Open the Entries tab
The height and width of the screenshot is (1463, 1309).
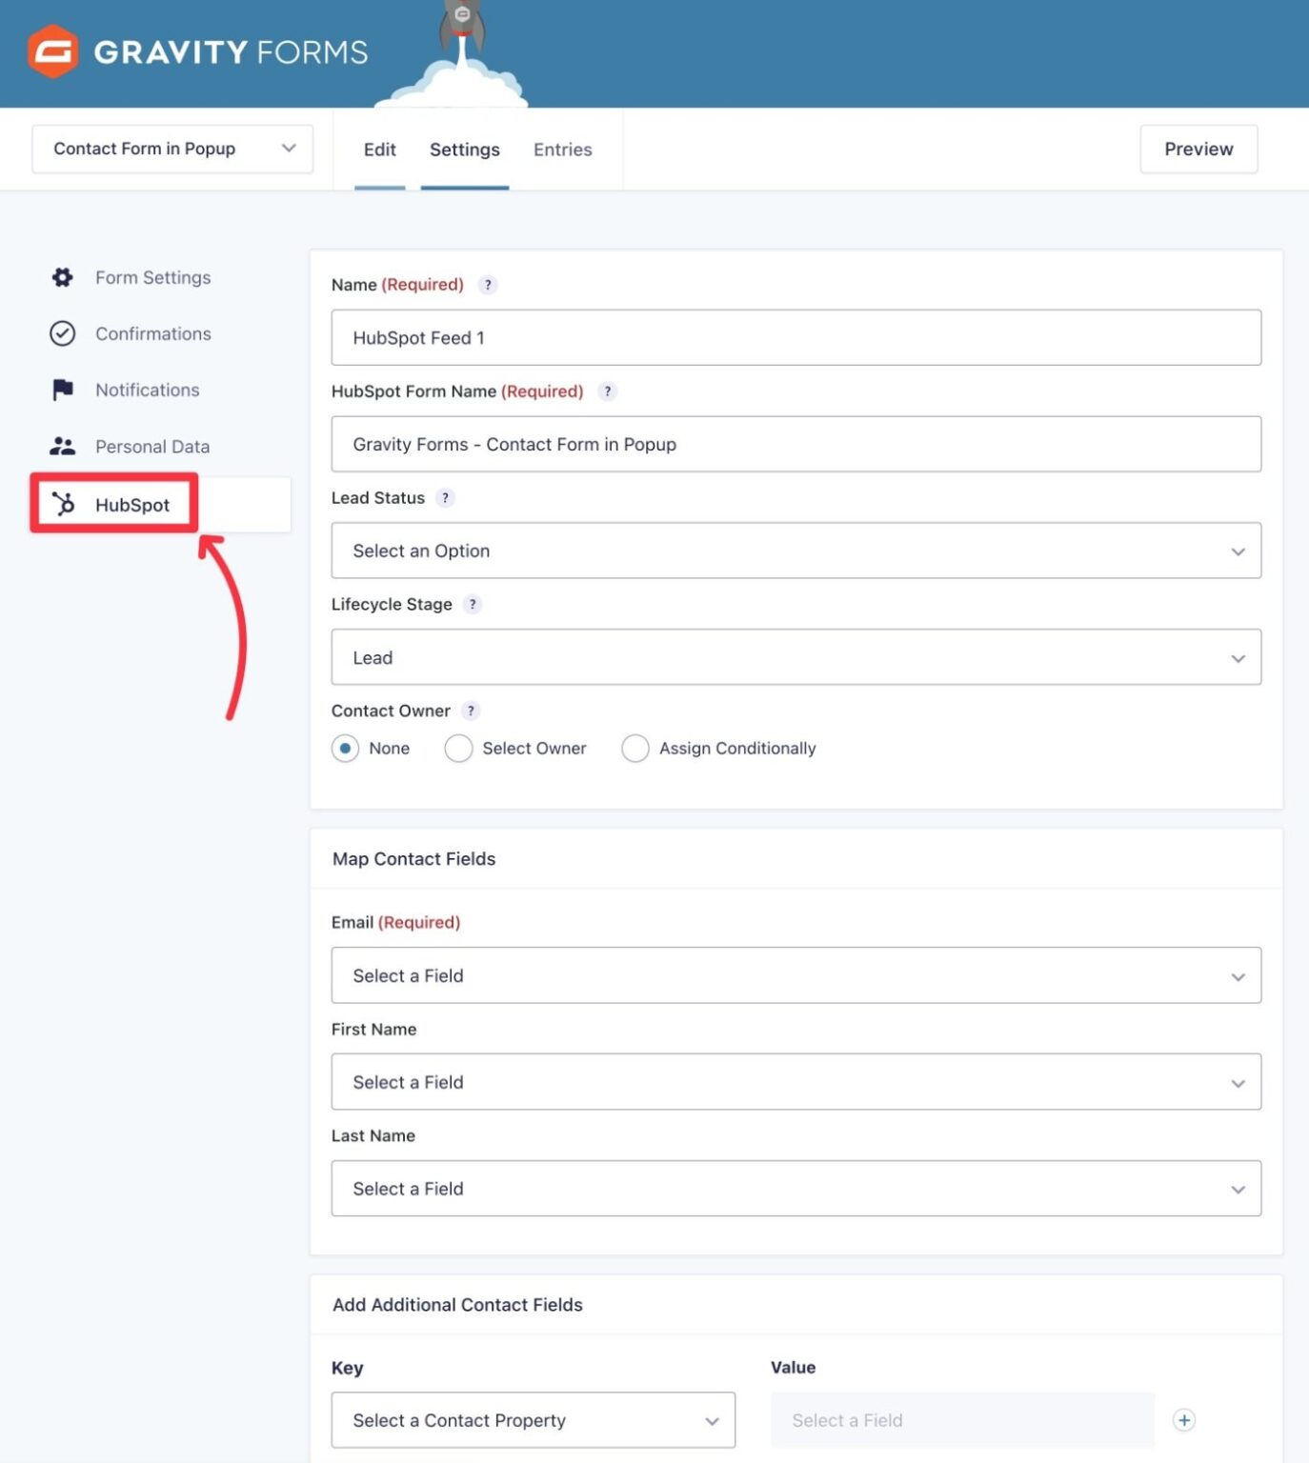pyautogui.click(x=562, y=150)
